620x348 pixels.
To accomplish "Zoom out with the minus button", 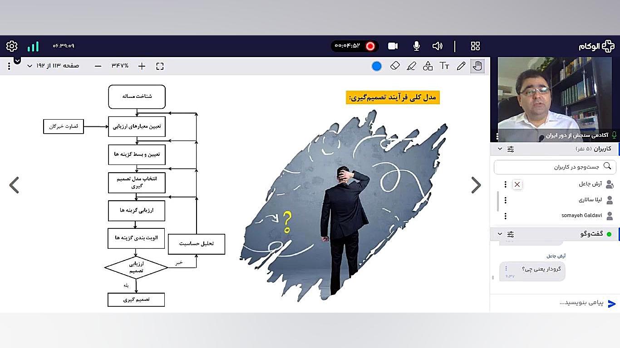I will [98, 66].
